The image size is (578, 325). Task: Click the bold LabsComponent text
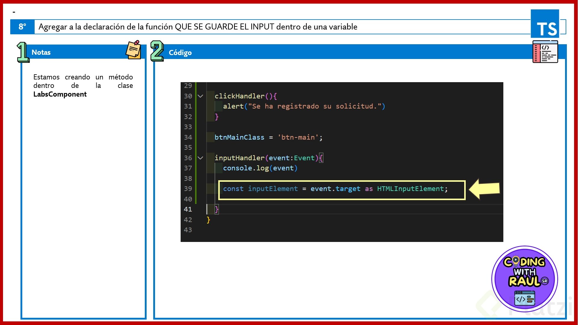click(x=60, y=94)
